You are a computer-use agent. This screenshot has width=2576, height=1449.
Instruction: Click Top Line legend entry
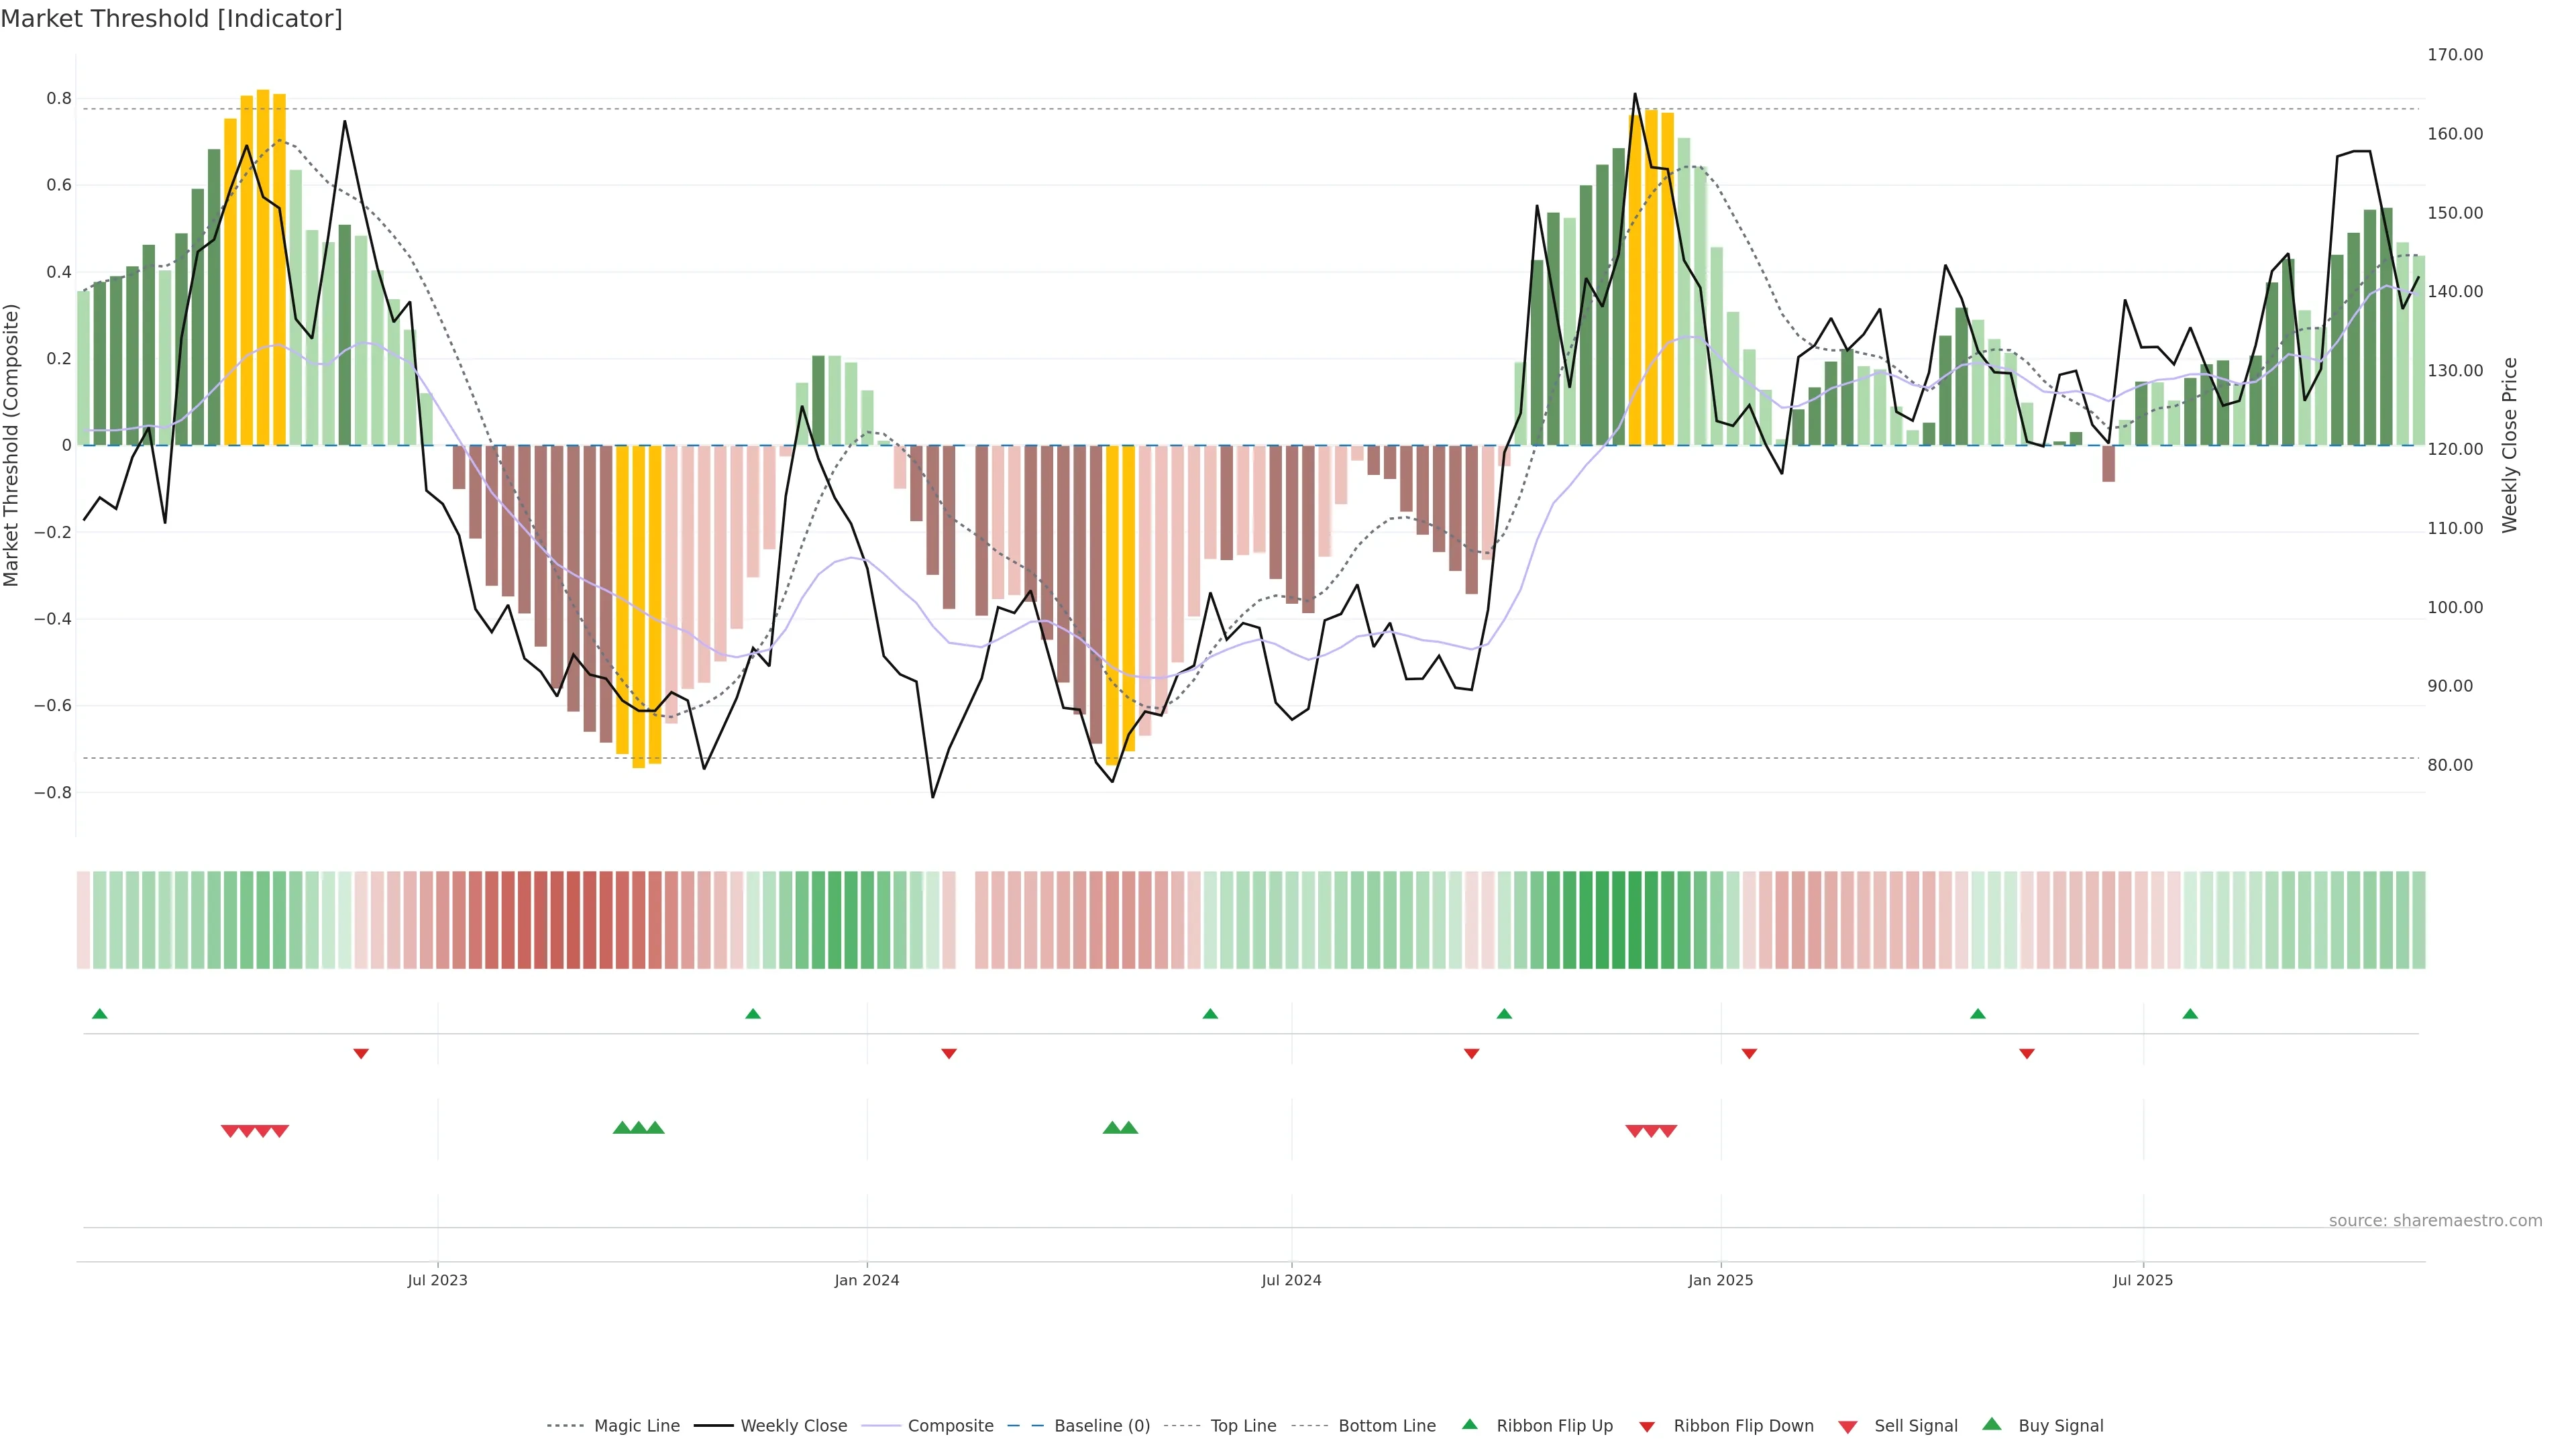tap(1243, 1425)
